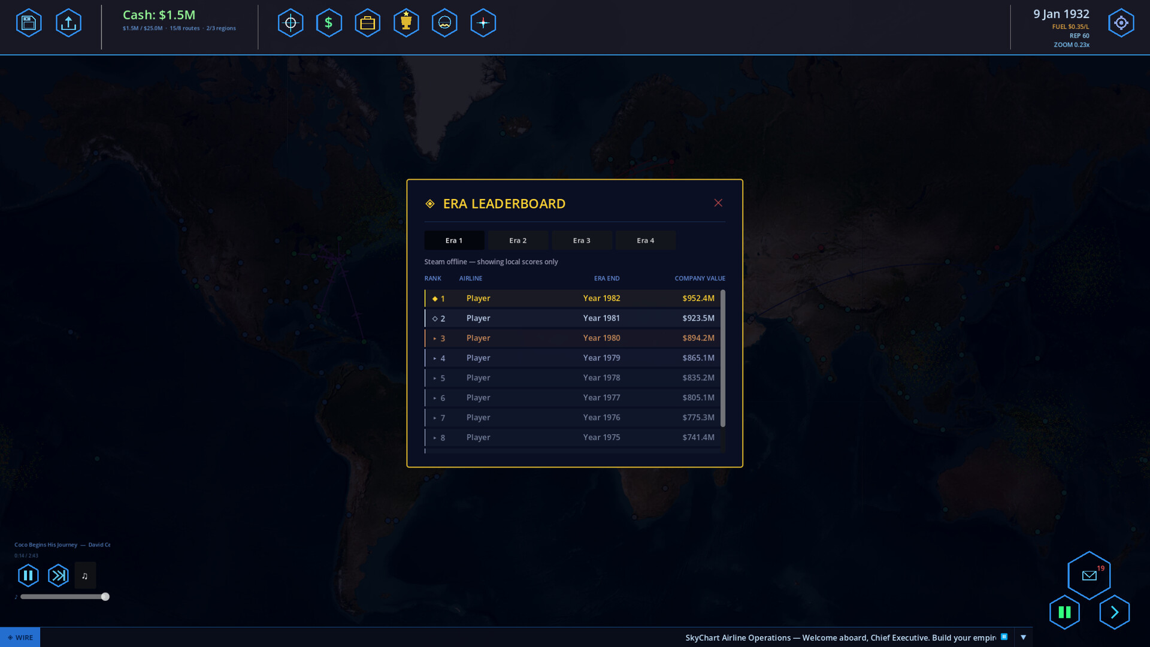Image resolution: width=1150 pixels, height=647 pixels.
Task: Click the WIRE button
Action: click(x=20, y=637)
